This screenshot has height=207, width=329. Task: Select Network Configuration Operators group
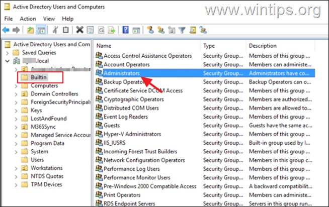tap(144, 160)
